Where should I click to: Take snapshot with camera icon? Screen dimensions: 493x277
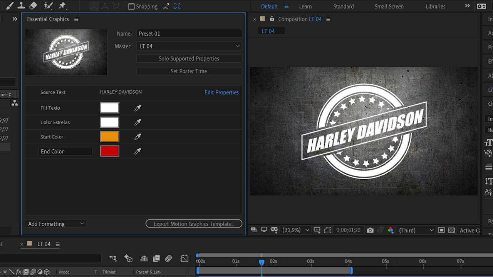pyautogui.click(x=370, y=230)
